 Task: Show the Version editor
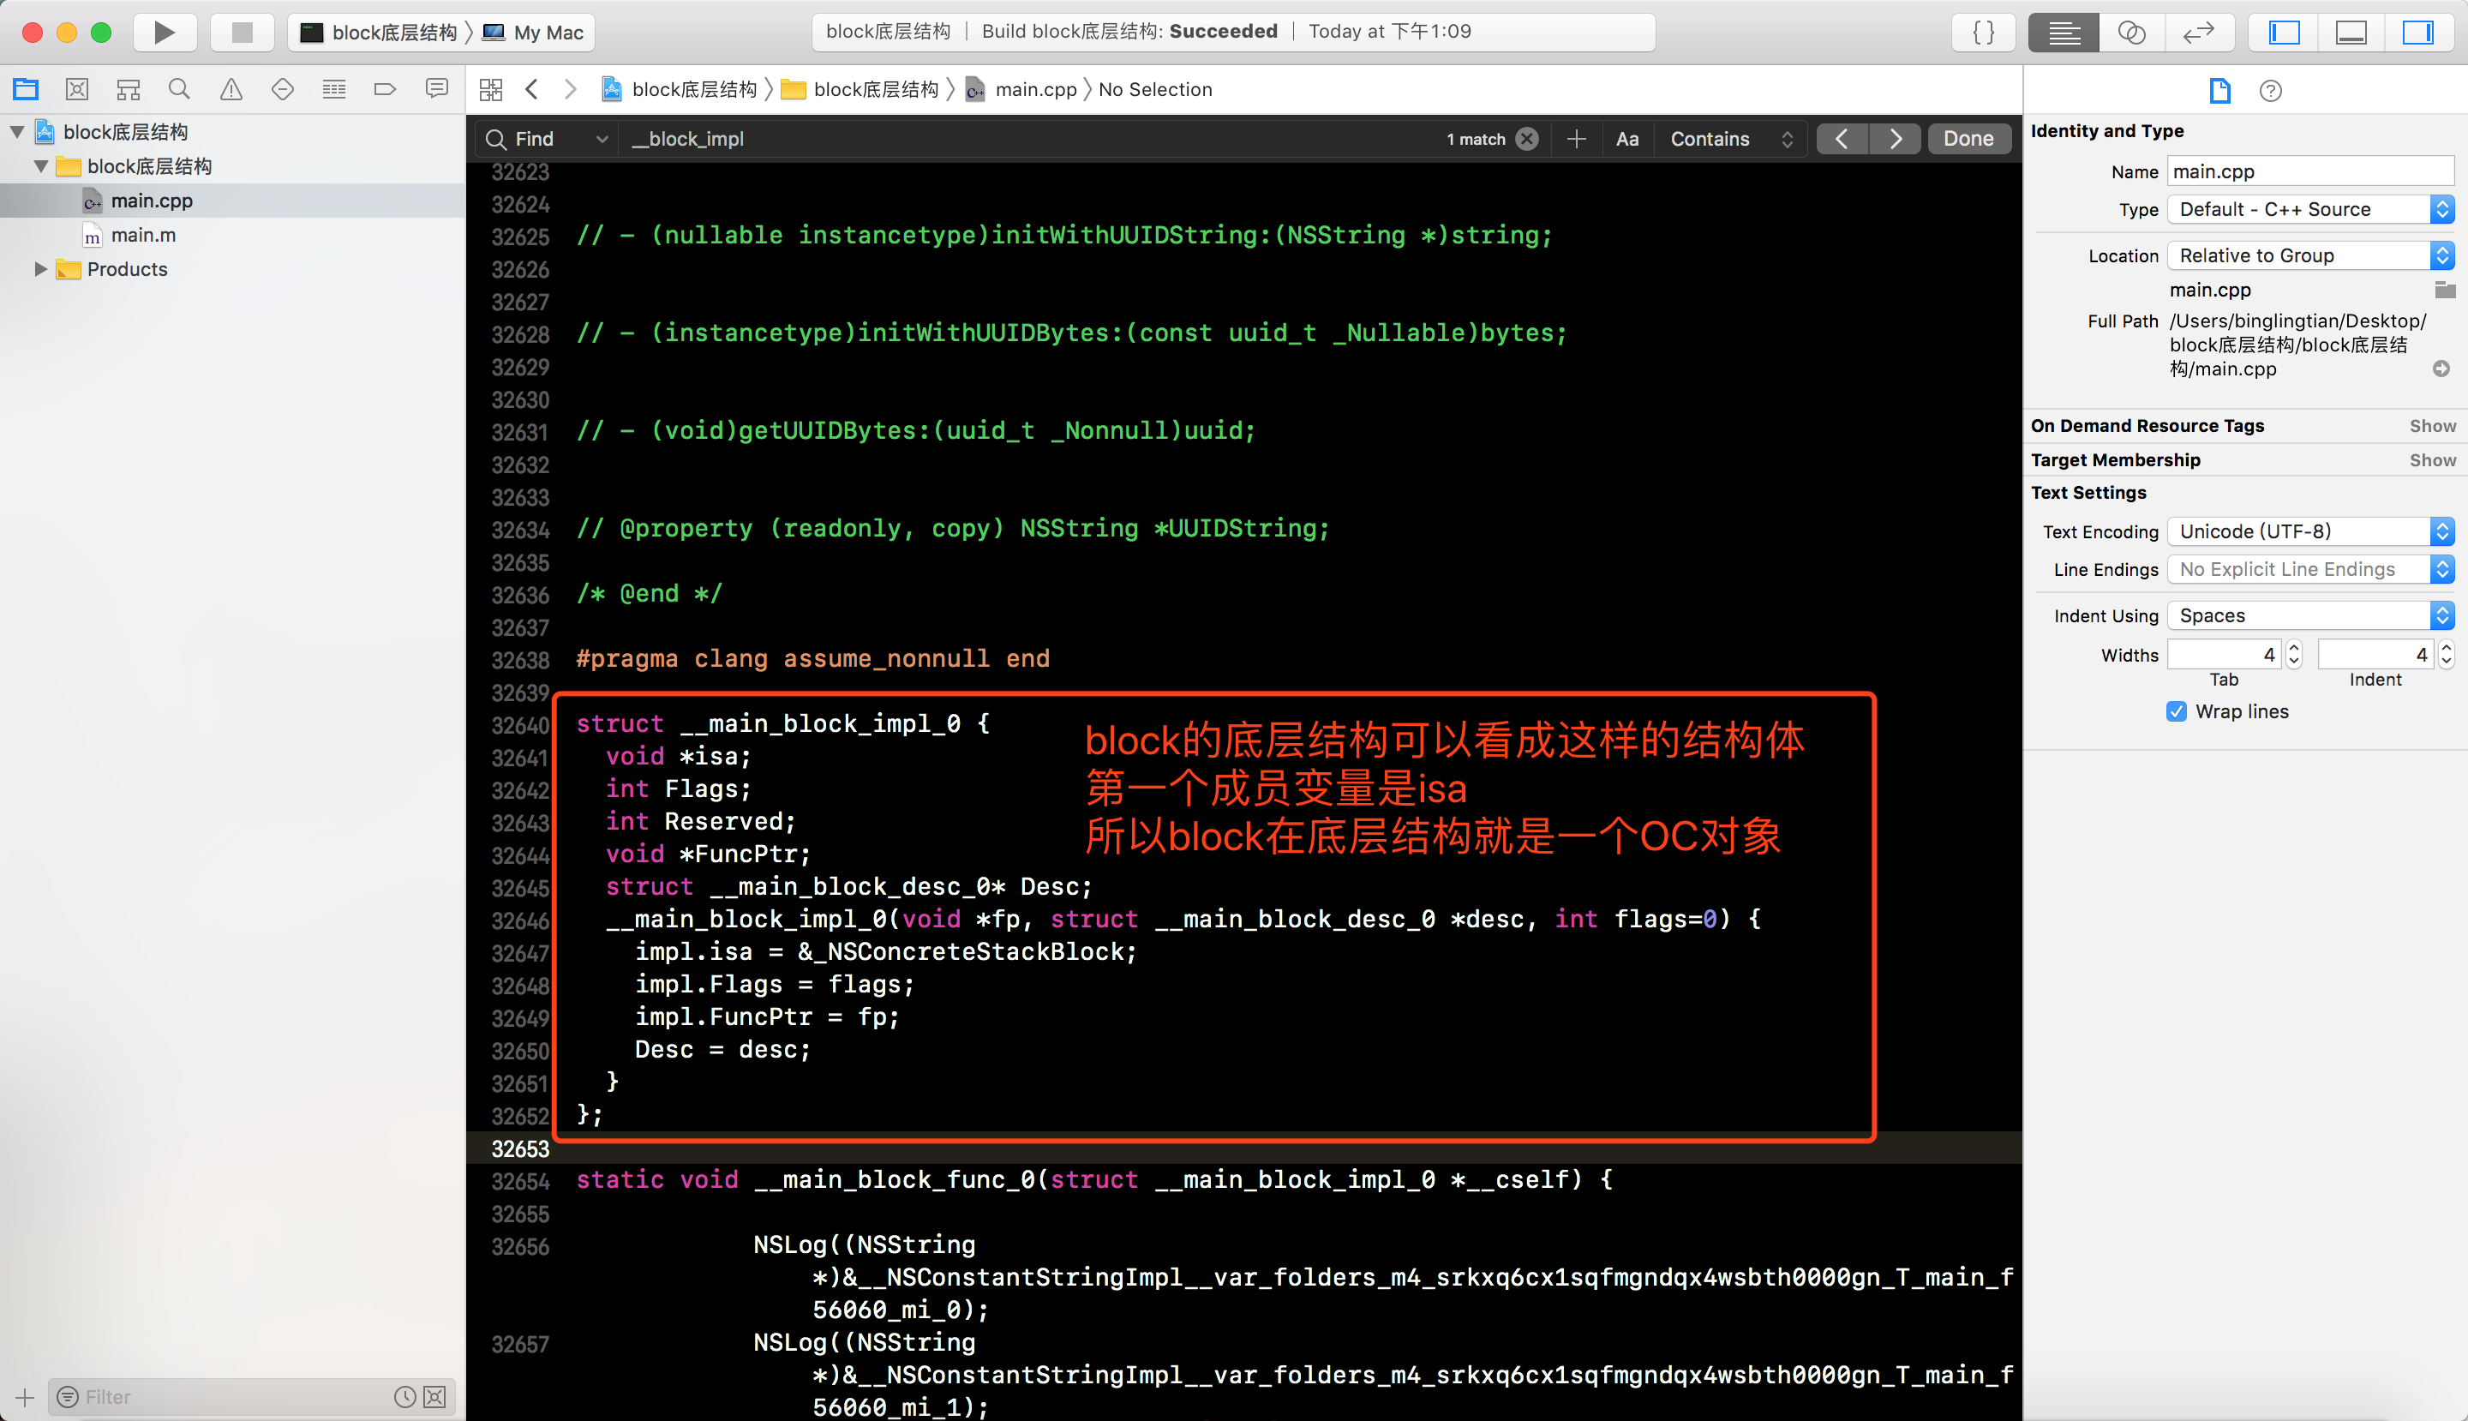coord(2198,33)
